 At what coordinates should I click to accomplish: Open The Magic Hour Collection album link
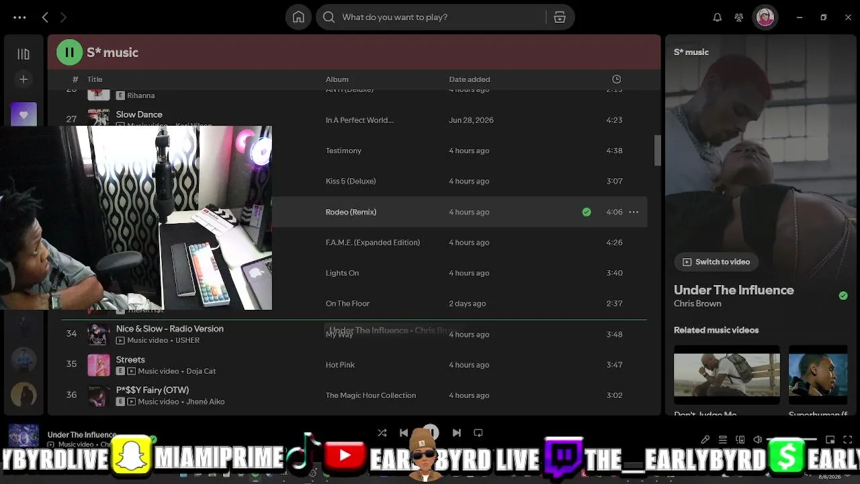(371, 395)
